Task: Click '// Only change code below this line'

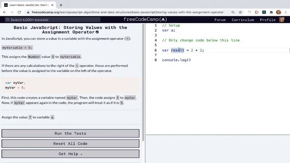Action: click(x=201, y=40)
